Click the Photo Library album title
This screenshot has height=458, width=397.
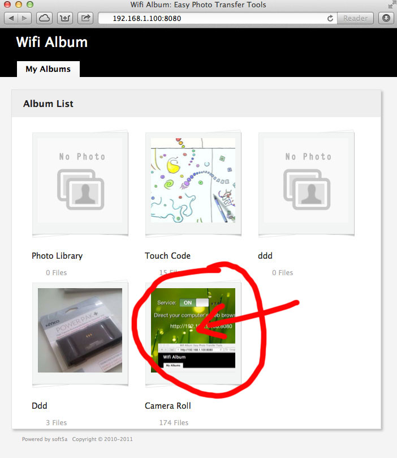tap(57, 256)
